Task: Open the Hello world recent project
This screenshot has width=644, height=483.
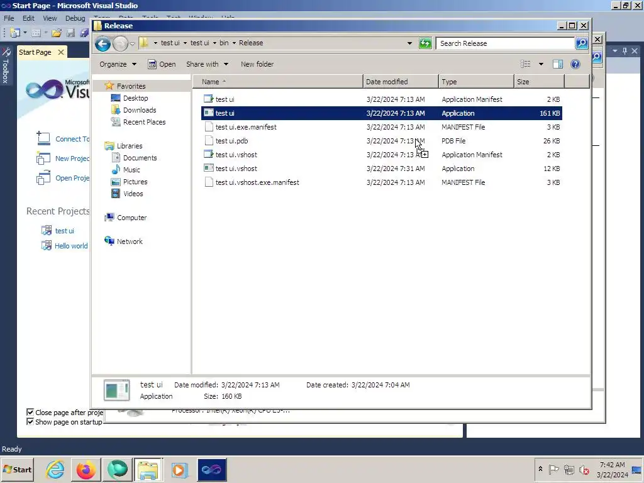Action: pyautogui.click(x=71, y=246)
